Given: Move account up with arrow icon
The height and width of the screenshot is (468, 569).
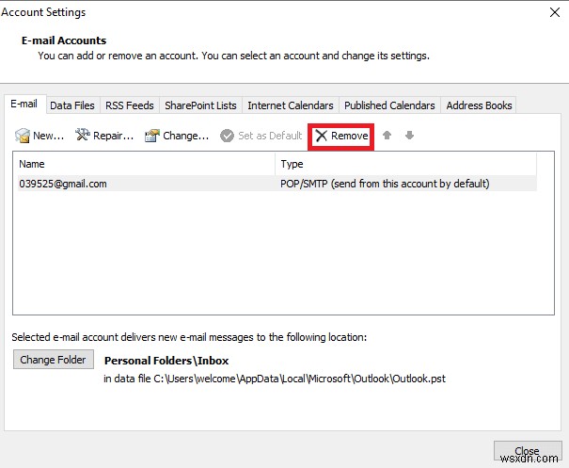Looking at the screenshot, I should (387, 136).
